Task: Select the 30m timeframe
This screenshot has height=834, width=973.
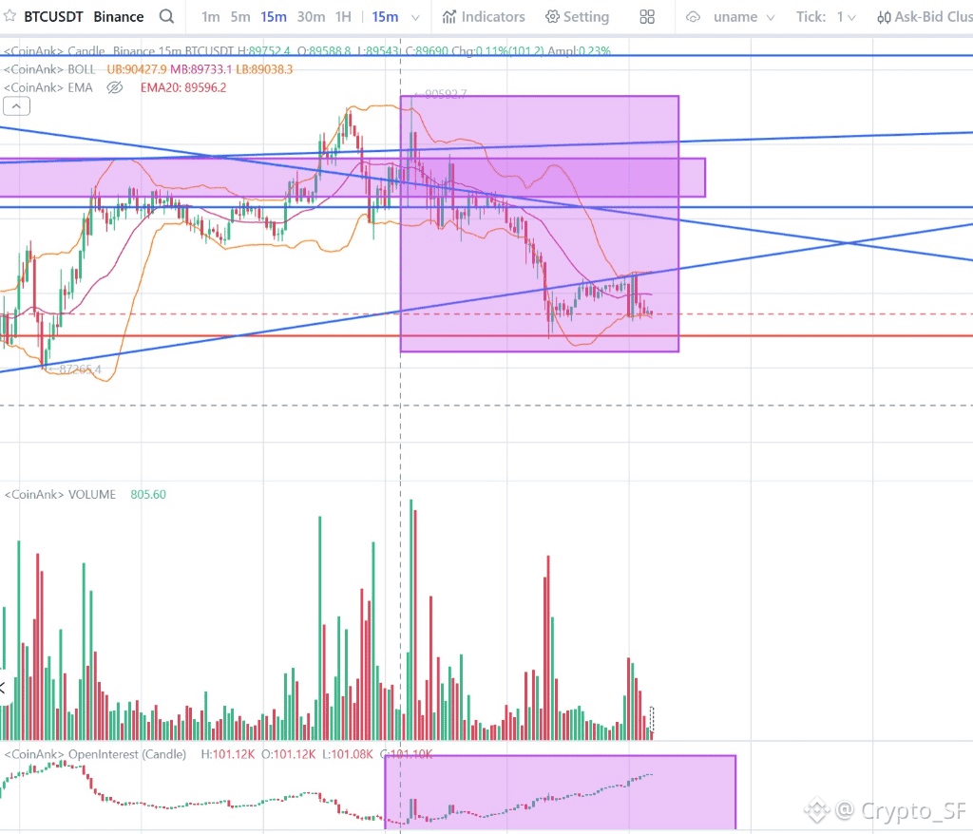Action: tap(311, 17)
